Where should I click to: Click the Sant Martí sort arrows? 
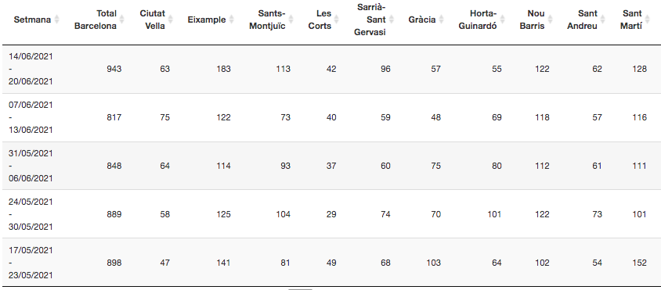click(648, 20)
